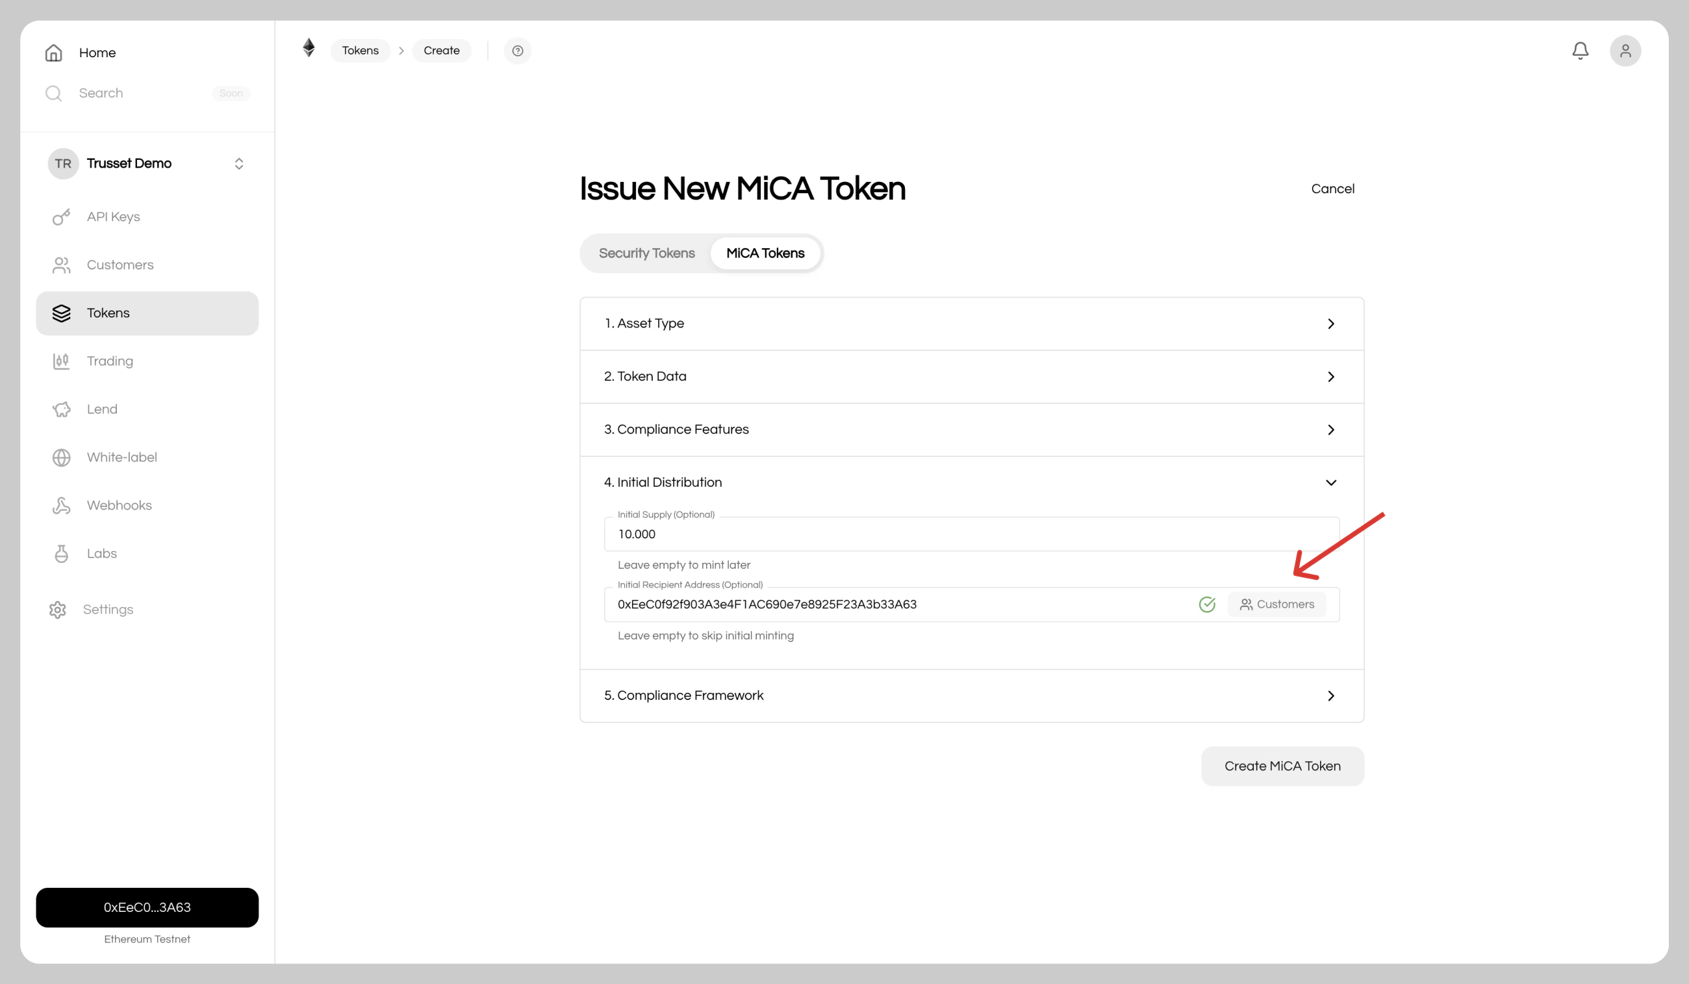1689x984 pixels.
Task: Click the Lend piggy bank icon
Action: 62,409
